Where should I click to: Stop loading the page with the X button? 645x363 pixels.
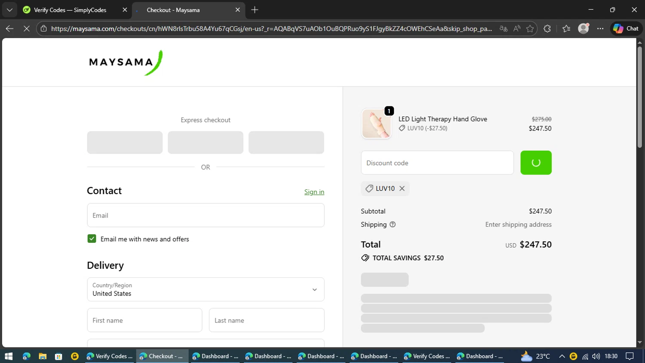pyautogui.click(x=26, y=28)
